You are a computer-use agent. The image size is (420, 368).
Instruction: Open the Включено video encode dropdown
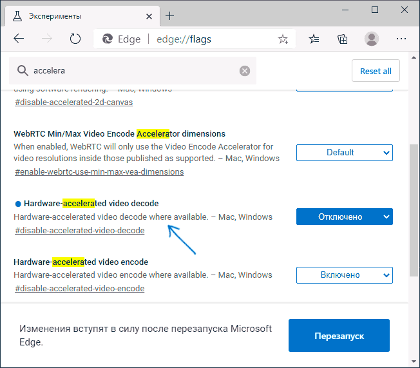coord(345,275)
